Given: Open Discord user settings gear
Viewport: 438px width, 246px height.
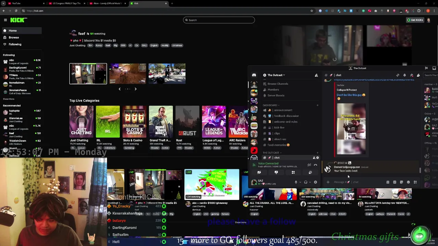Looking at the screenshot, I should pyautogui.click(x=315, y=182).
